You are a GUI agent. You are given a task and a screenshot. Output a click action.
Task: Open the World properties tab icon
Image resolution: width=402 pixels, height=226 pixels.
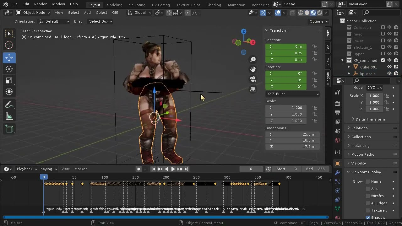point(338,140)
